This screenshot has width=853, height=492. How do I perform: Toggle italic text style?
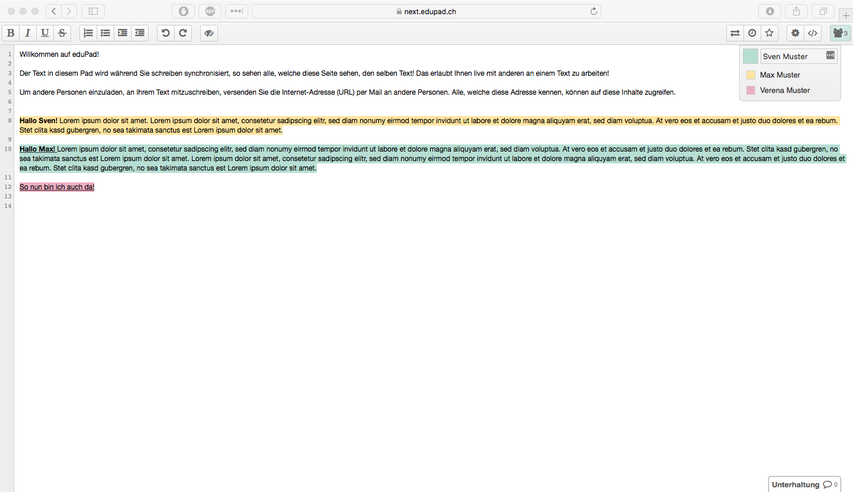pyautogui.click(x=28, y=33)
